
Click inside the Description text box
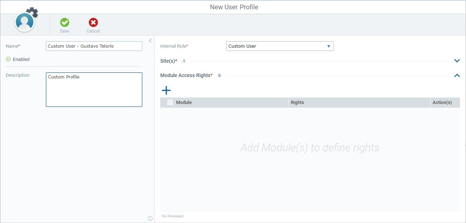click(94, 89)
